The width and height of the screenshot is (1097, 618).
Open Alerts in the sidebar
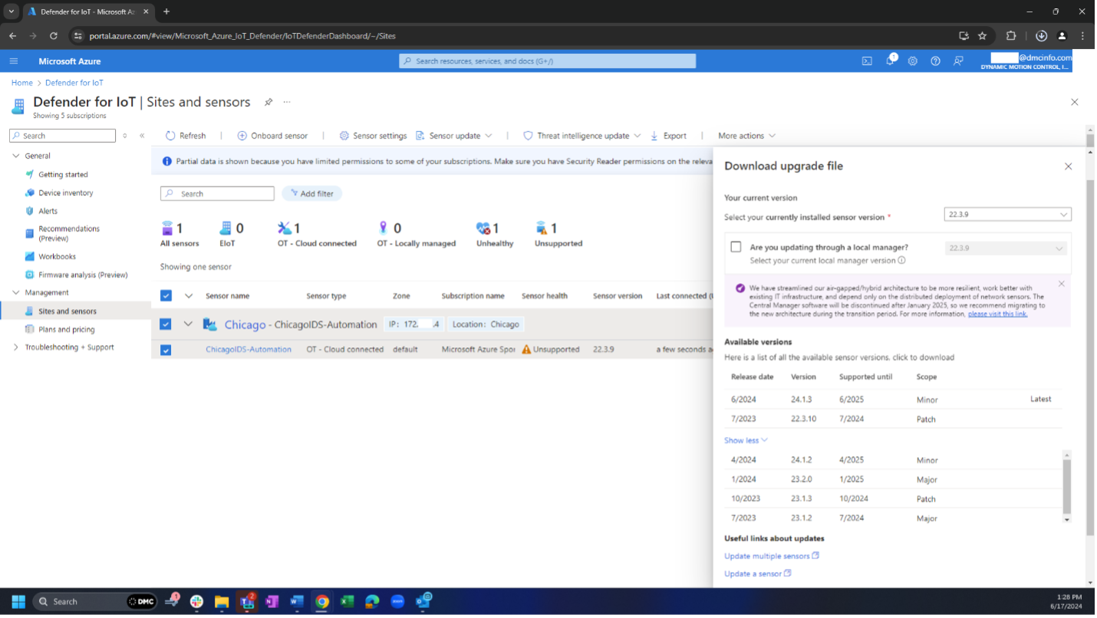(48, 211)
